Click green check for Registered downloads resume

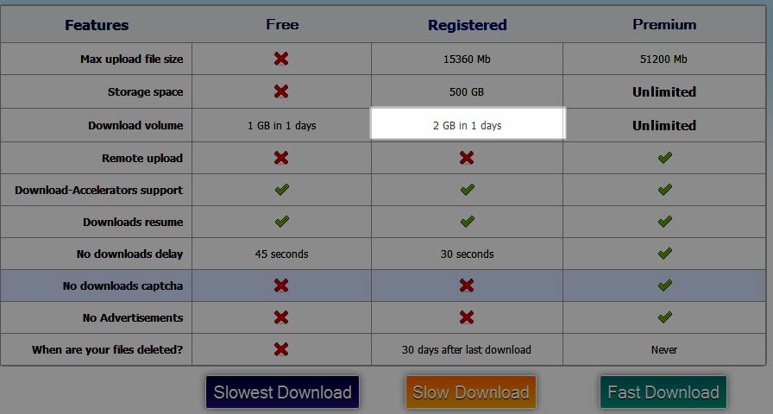click(467, 222)
